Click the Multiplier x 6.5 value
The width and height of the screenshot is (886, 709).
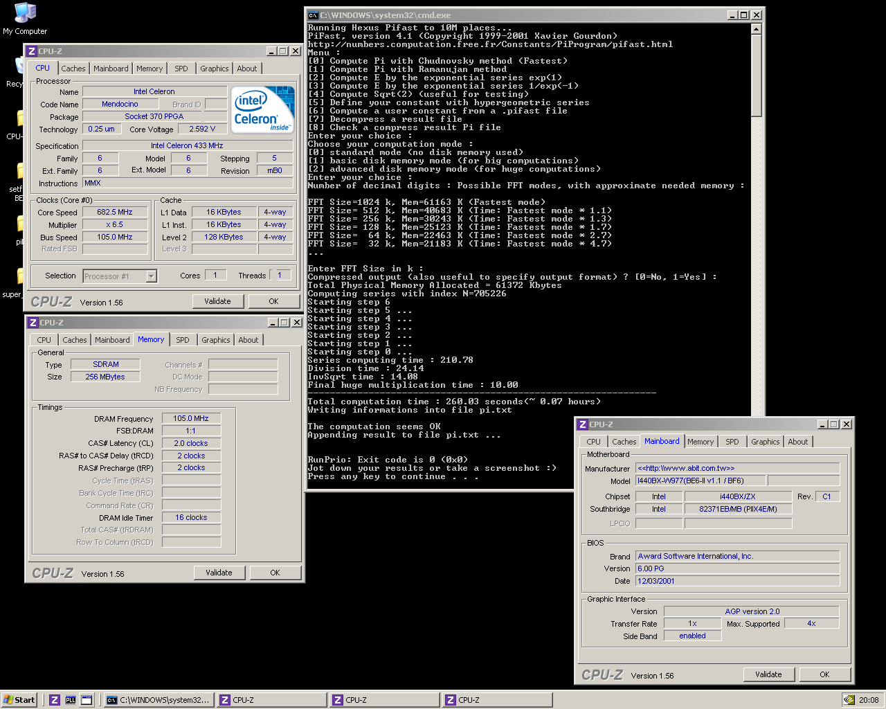point(115,224)
